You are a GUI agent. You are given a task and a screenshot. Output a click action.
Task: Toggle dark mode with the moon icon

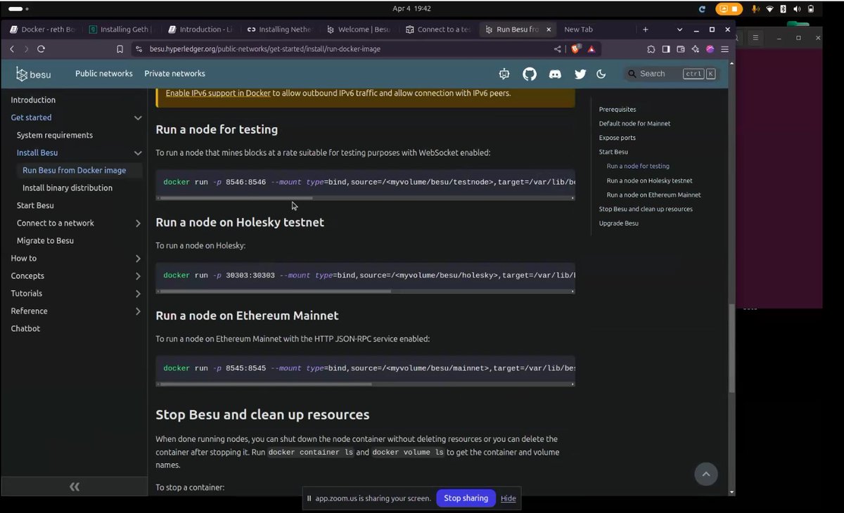click(601, 74)
